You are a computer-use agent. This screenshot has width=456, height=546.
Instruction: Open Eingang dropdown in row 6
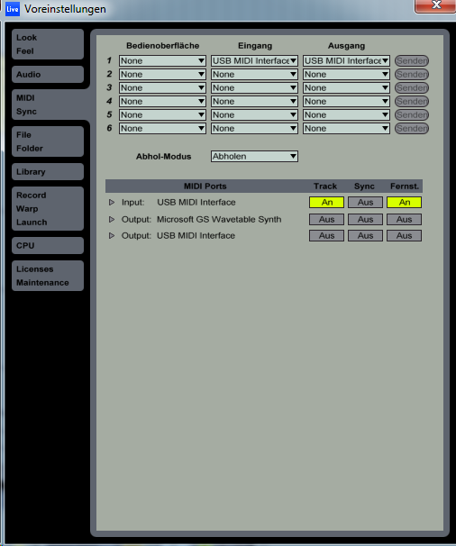point(254,129)
